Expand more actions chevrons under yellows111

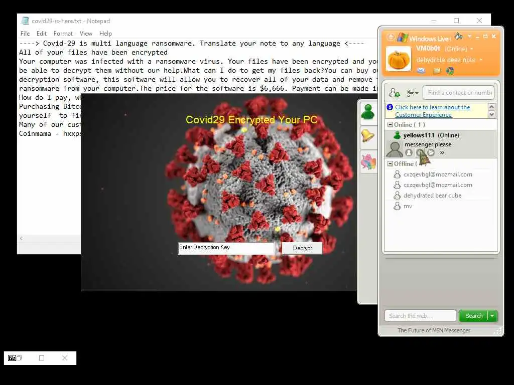coord(442,152)
